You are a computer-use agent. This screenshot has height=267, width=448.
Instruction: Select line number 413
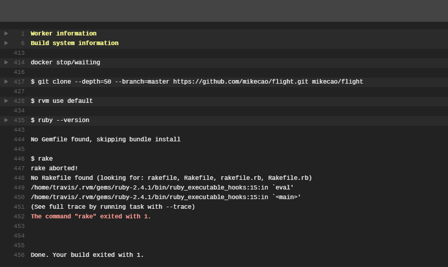[19, 53]
